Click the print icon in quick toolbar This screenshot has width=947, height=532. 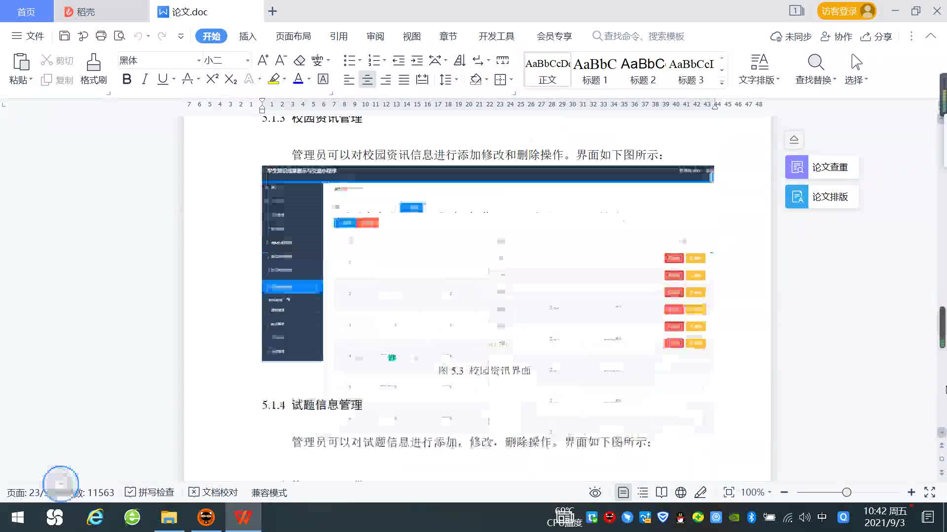pos(101,36)
